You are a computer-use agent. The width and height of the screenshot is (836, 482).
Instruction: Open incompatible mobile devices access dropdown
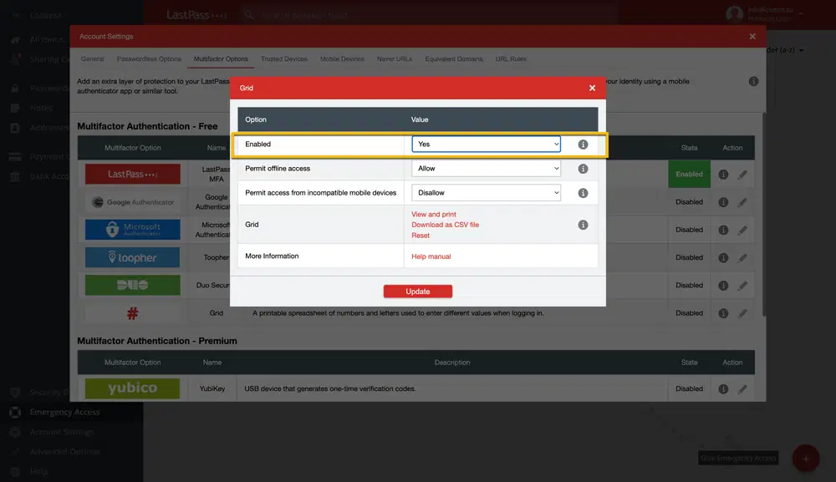click(x=486, y=193)
